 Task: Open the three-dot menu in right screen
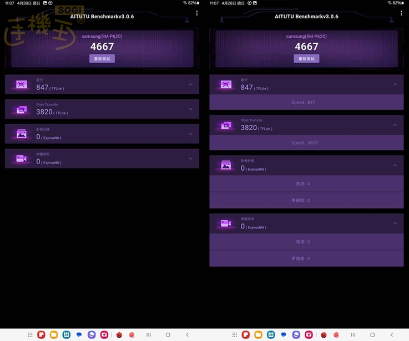point(401,13)
